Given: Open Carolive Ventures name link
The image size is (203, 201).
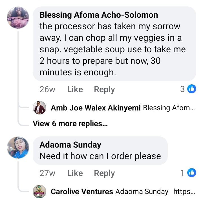Looking at the screenshot, I should [82, 192].
